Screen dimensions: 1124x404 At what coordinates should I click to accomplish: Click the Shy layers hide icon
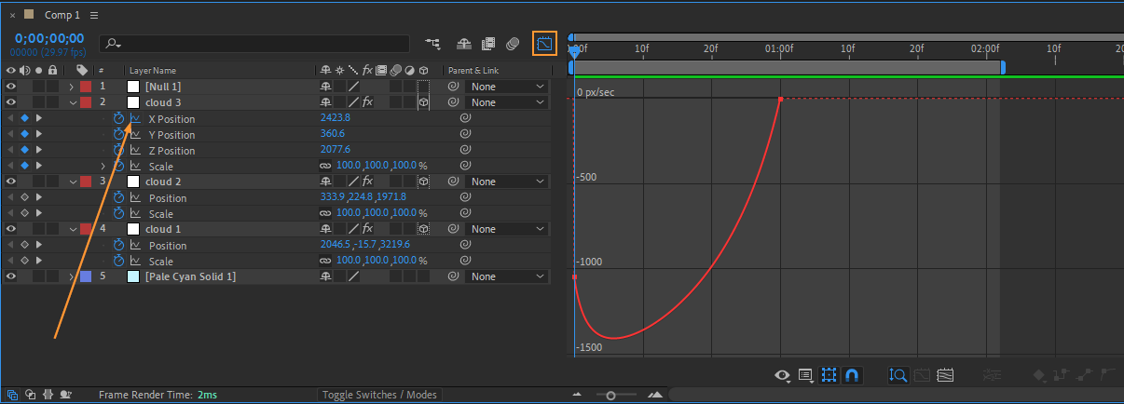pyautogui.click(x=463, y=44)
